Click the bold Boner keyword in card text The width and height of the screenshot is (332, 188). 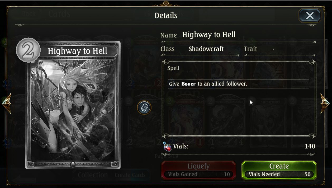pyautogui.click(x=188, y=84)
